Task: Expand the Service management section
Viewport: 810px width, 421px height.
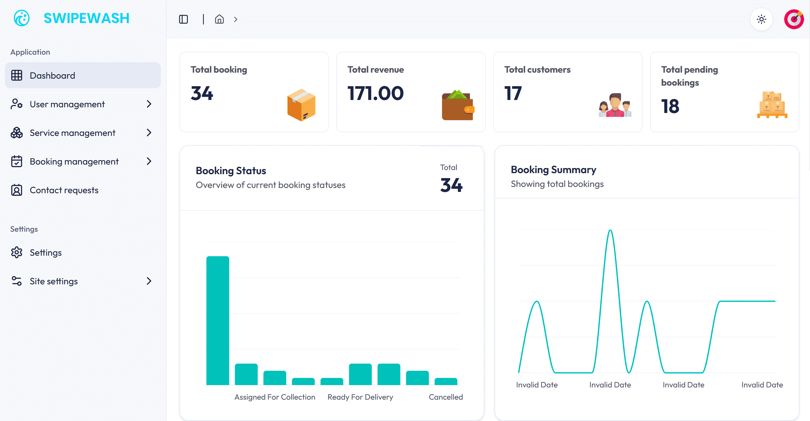Action: pyautogui.click(x=149, y=133)
